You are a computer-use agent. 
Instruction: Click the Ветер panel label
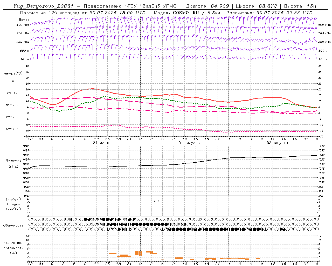pos(24,20)
